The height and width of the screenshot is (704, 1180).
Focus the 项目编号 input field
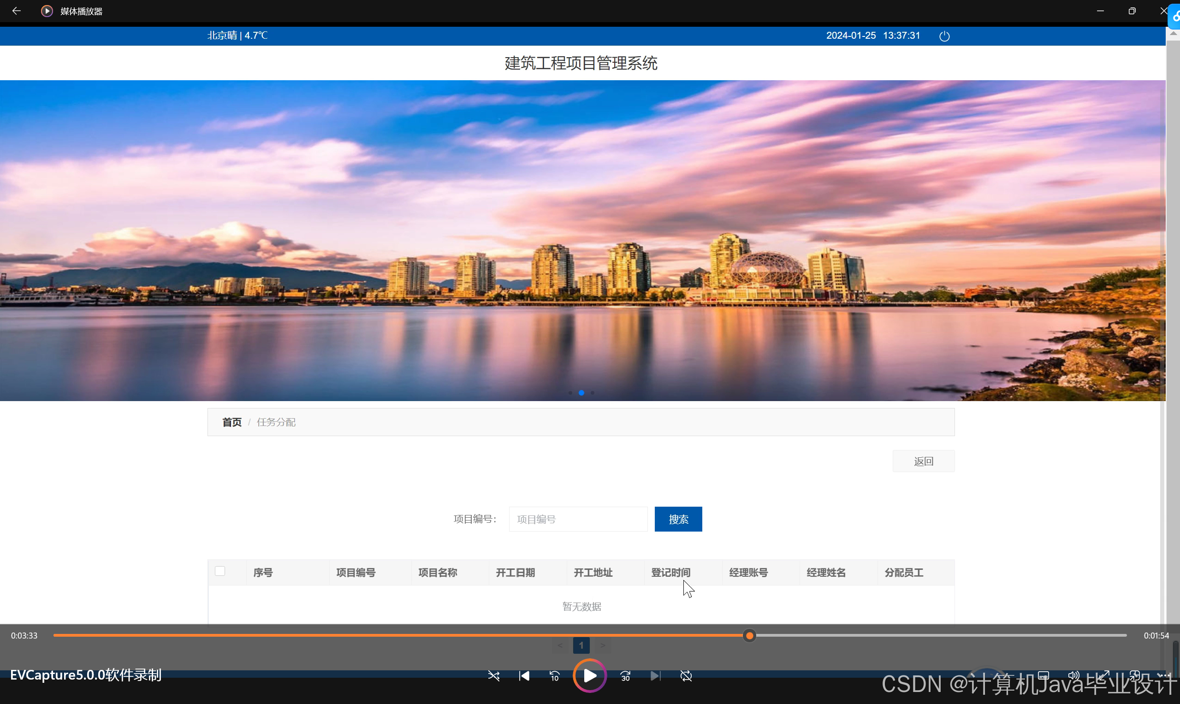578,519
